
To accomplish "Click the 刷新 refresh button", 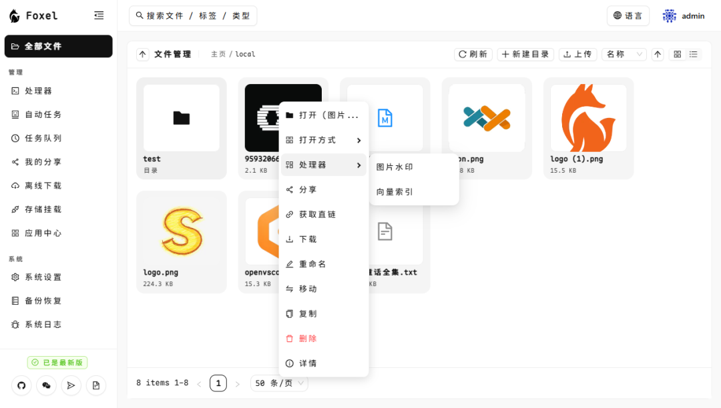I will click(x=473, y=54).
